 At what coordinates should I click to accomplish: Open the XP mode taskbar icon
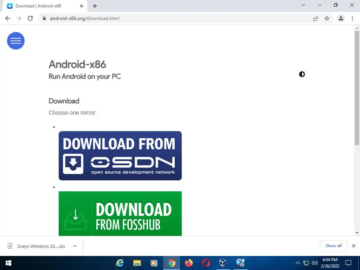(x=240, y=263)
